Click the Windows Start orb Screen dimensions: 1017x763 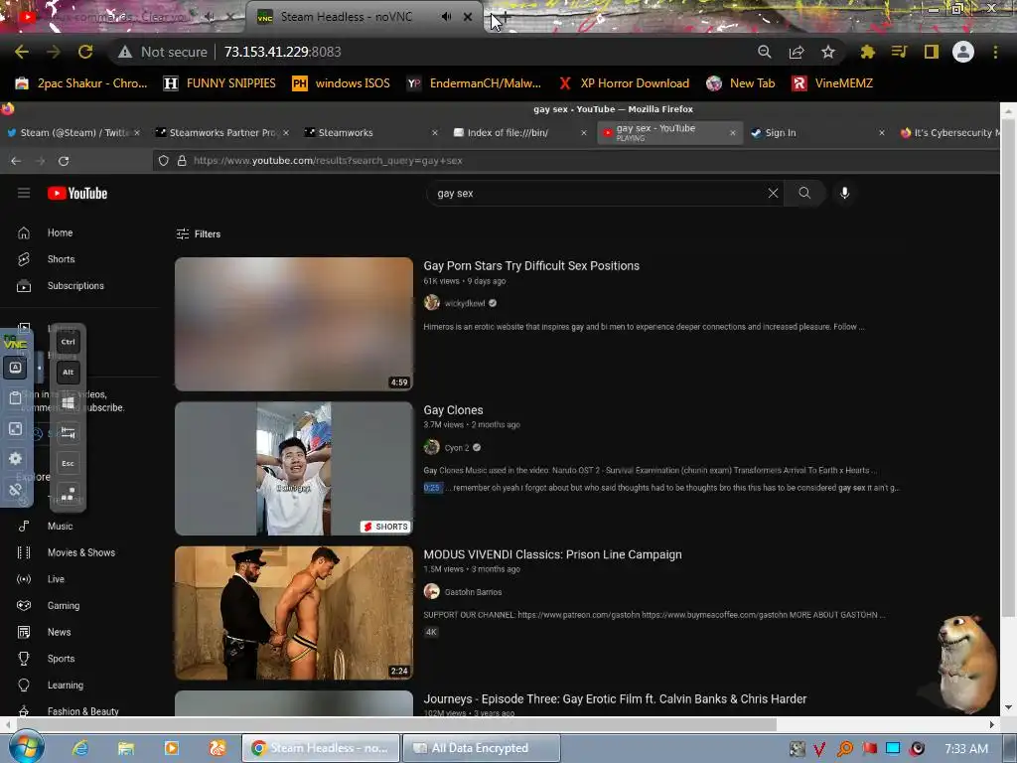click(x=27, y=747)
